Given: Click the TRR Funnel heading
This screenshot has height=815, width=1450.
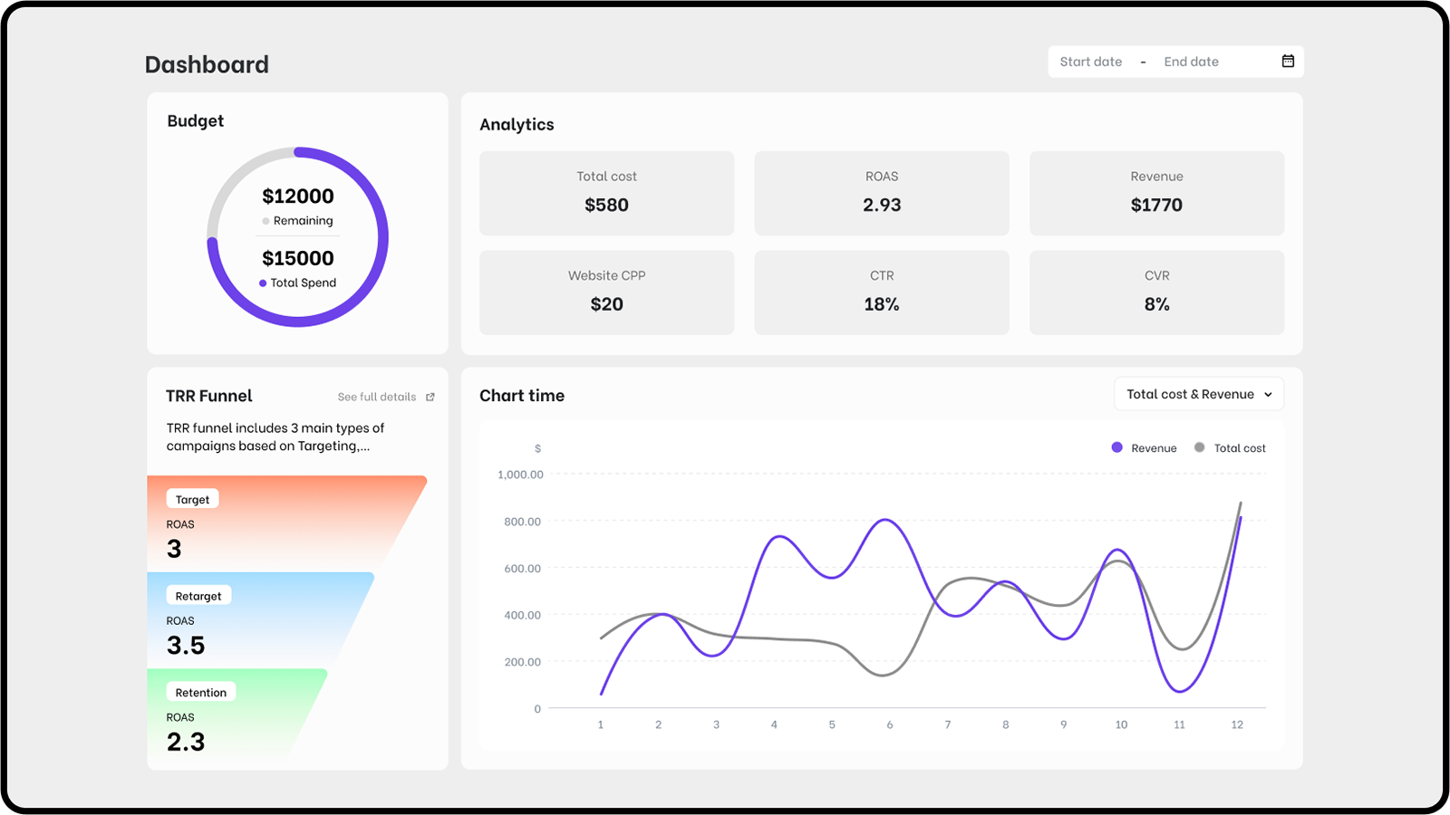Looking at the screenshot, I should pyautogui.click(x=209, y=396).
